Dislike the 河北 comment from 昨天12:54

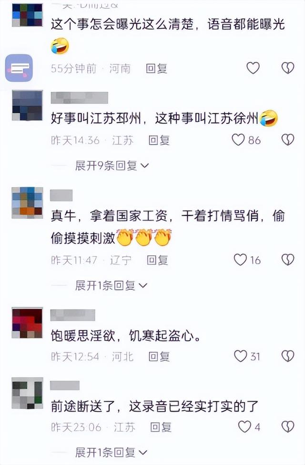(x=287, y=356)
